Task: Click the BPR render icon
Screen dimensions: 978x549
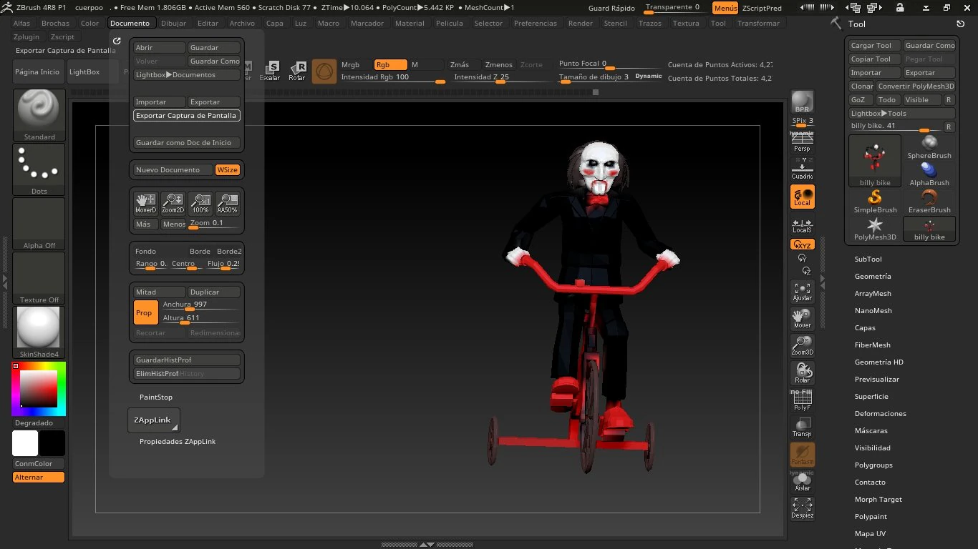Action: 803,102
